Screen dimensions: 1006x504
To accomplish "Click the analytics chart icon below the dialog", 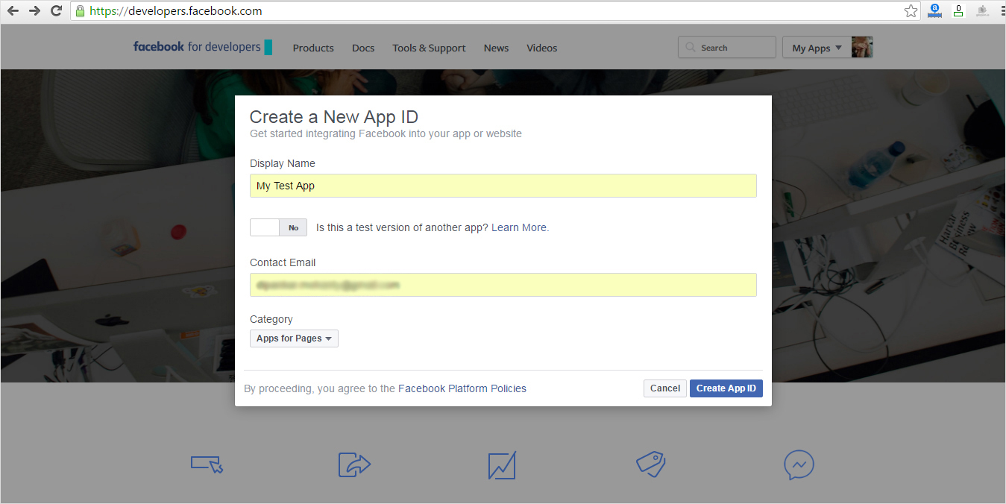I will pyautogui.click(x=502, y=465).
